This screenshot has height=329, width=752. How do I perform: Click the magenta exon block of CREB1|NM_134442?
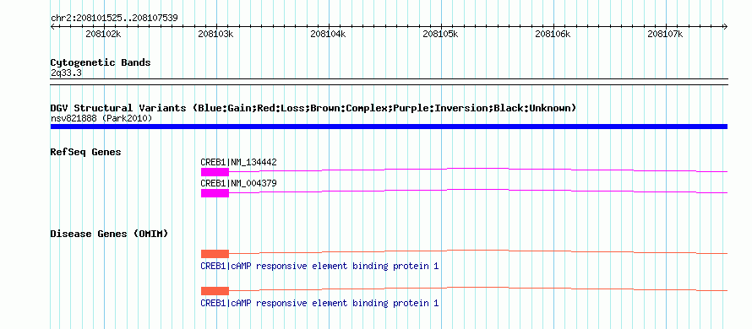[x=215, y=172]
